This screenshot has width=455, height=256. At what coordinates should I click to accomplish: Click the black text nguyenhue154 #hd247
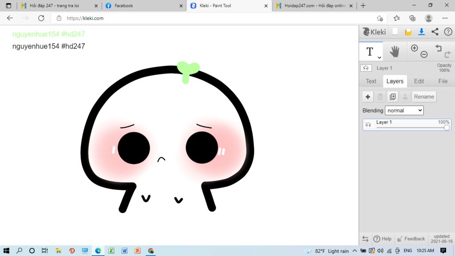pos(48,46)
